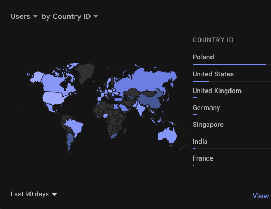Image resolution: width=271 pixels, height=209 pixels.
Task: Select the Germany row
Action: (x=232, y=108)
